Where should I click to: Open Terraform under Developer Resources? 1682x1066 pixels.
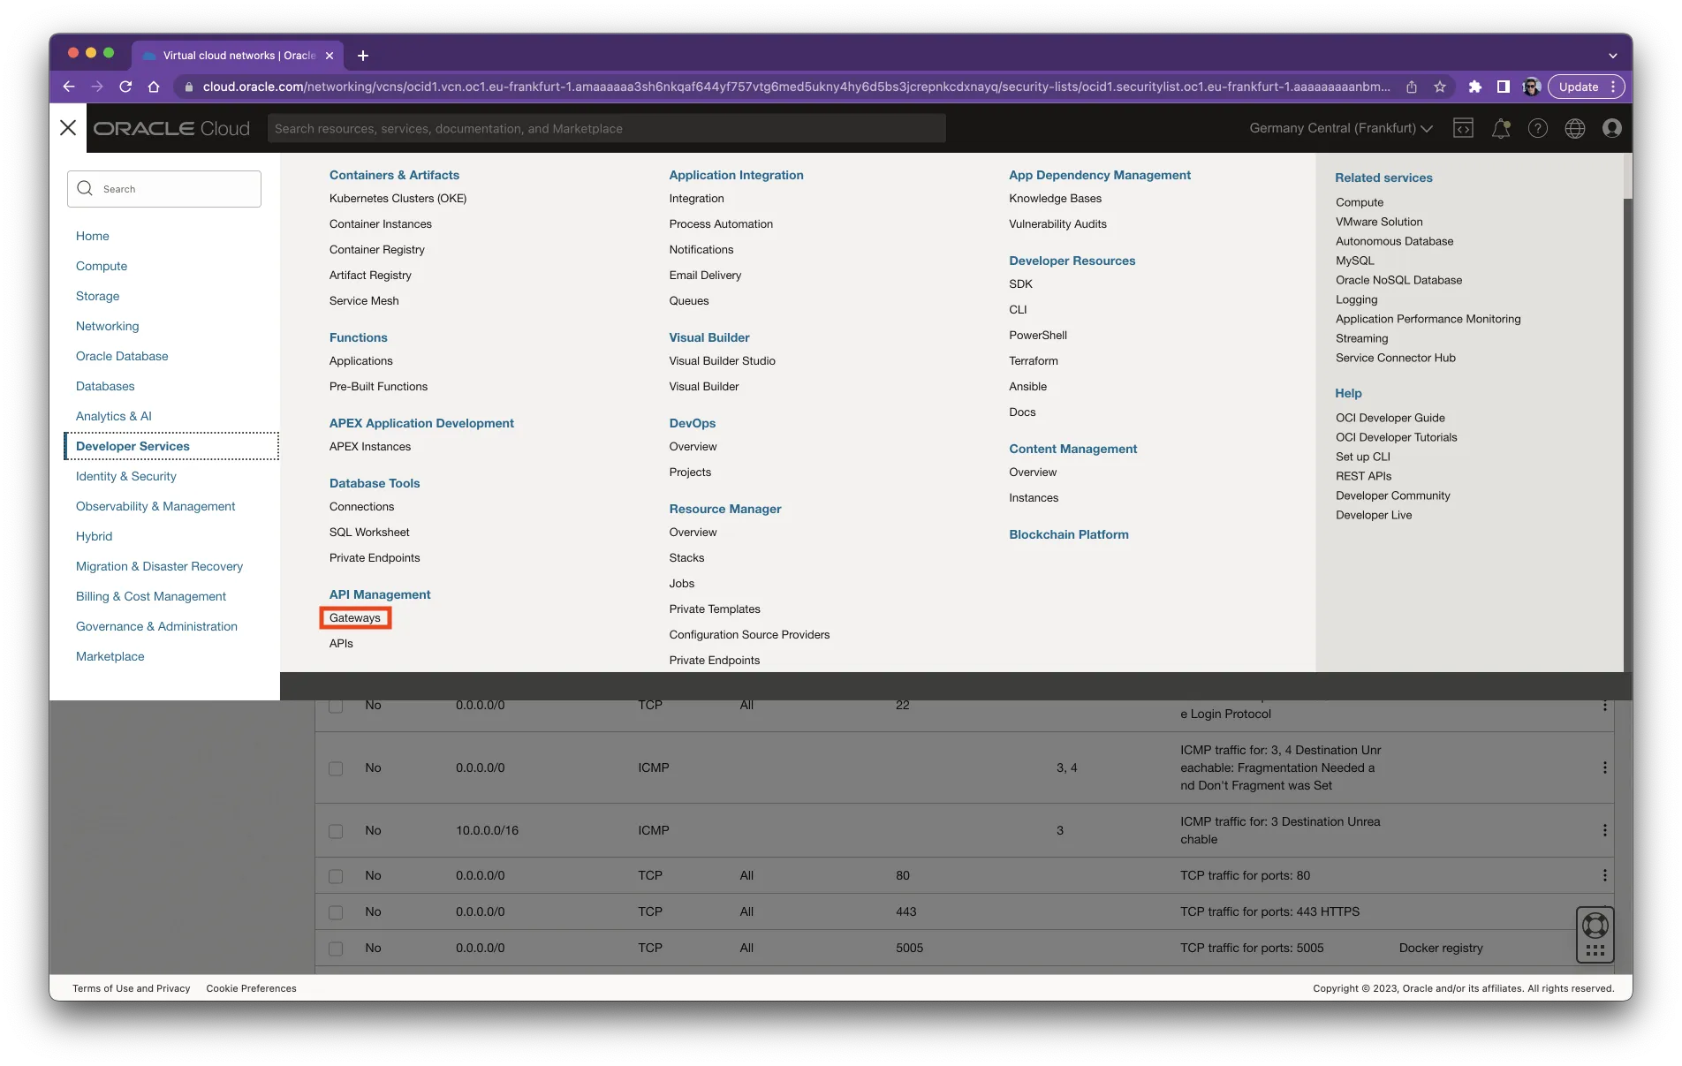[x=1034, y=360]
